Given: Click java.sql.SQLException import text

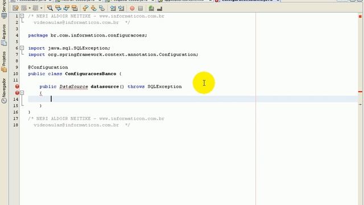Looking at the screenshot, I should click(x=79, y=48).
